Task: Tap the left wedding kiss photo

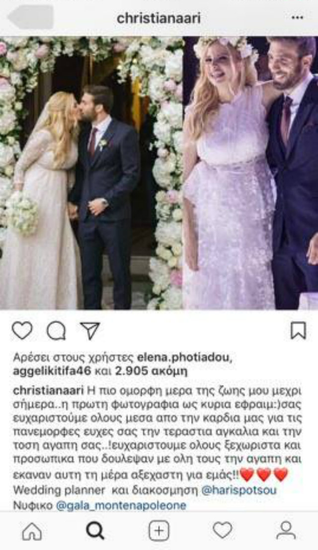Action: pyautogui.click(x=91, y=173)
